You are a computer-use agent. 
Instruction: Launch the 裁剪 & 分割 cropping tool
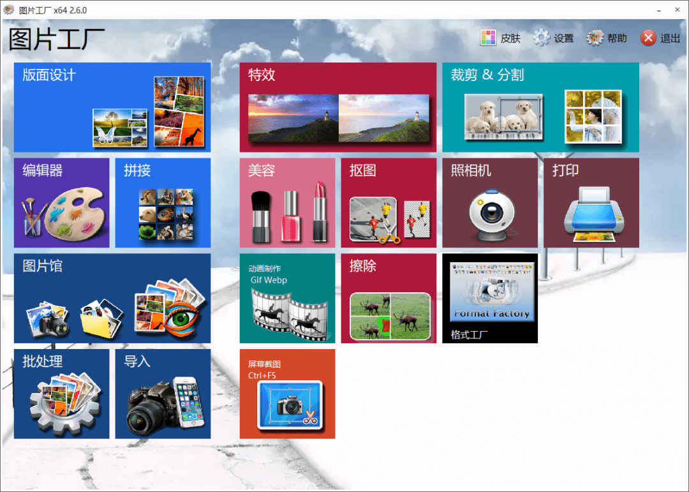tap(540, 107)
